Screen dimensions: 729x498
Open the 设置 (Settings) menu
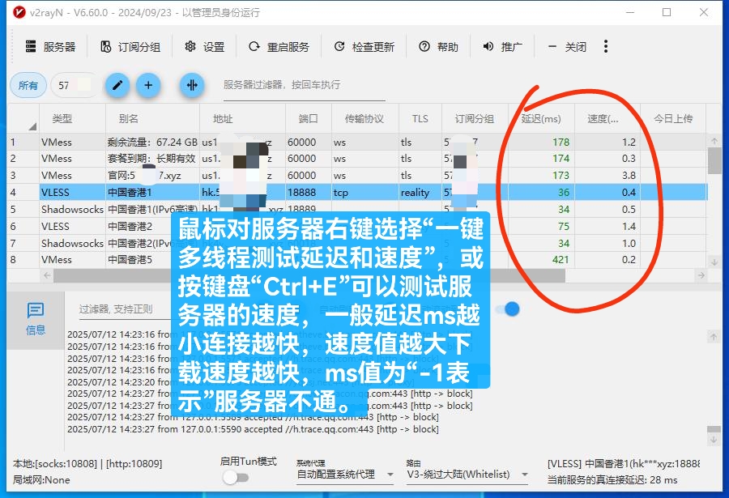(205, 46)
